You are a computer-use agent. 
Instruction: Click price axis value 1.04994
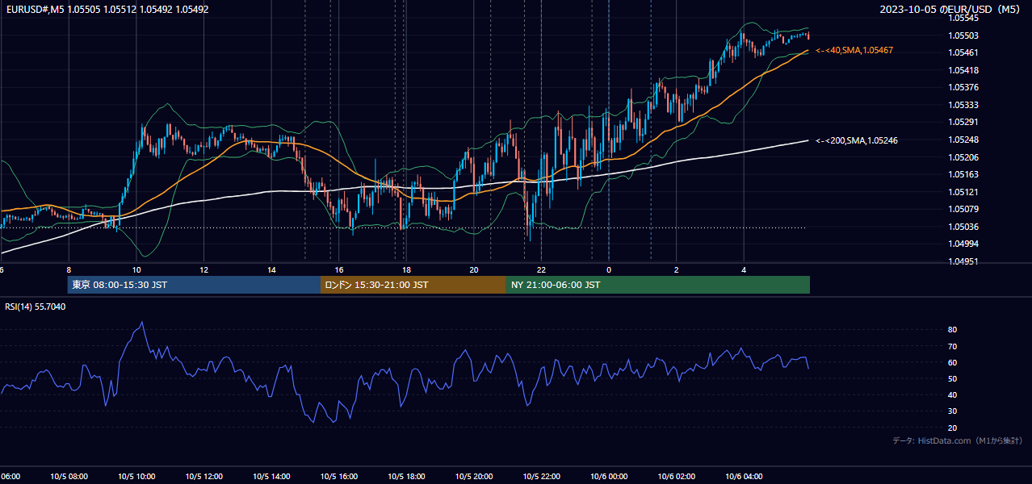click(x=963, y=244)
